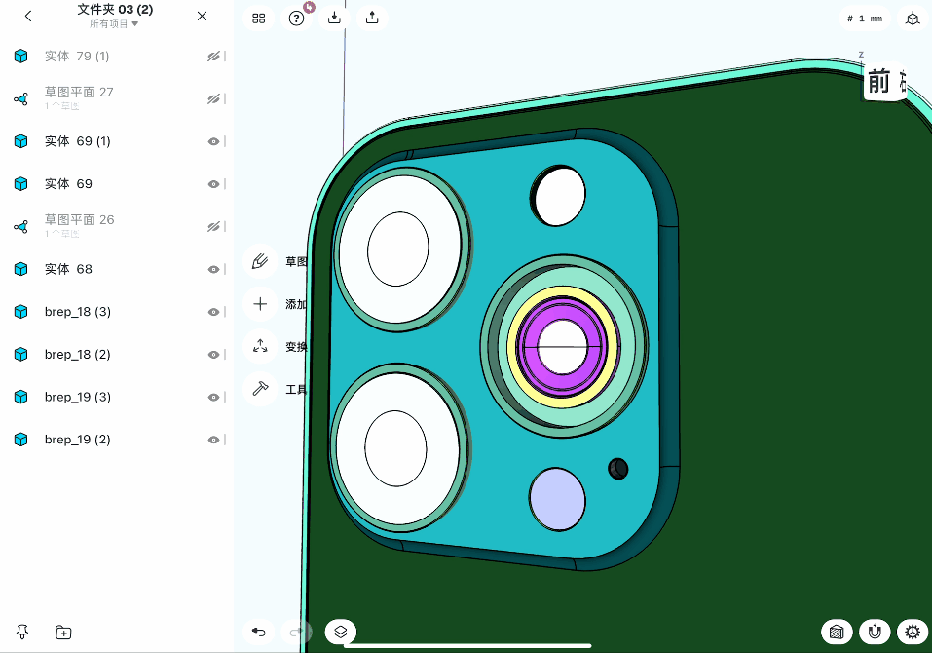Toggle the magnet snapping icon
Image resolution: width=932 pixels, height=653 pixels.
point(875,632)
